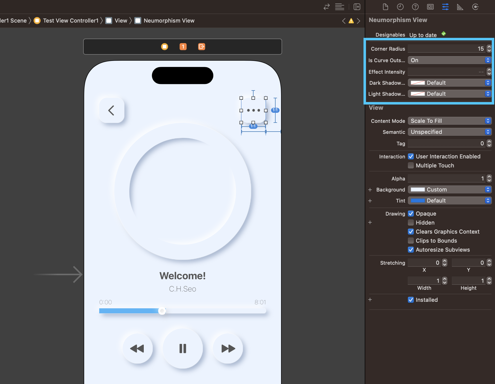Click the plus next to Background

(370, 190)
